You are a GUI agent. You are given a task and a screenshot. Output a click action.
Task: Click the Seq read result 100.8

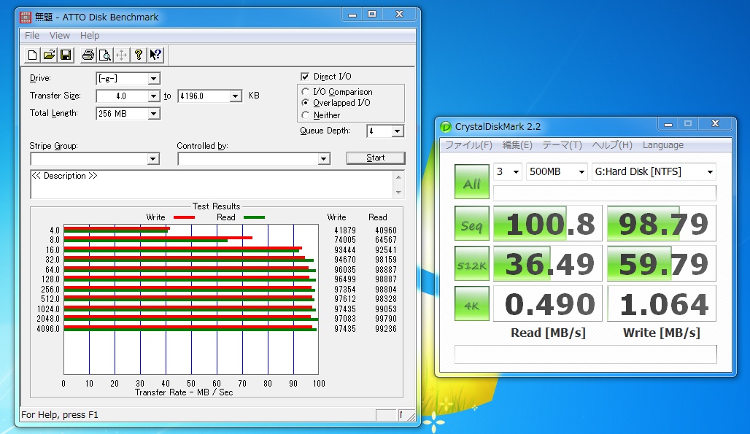pyautogui.click(x=548, y=224)
